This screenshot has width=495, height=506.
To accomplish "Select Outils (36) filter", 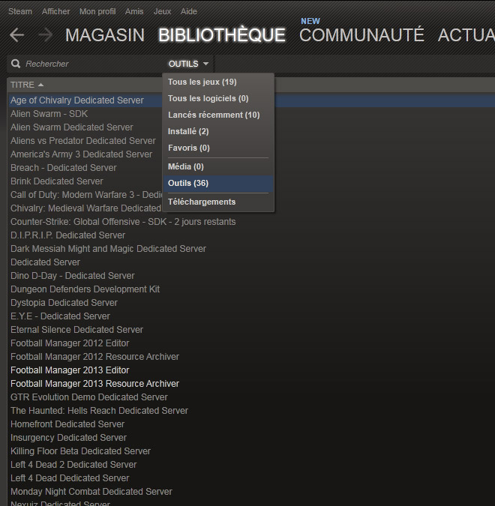I will click(x=218, y=184).
